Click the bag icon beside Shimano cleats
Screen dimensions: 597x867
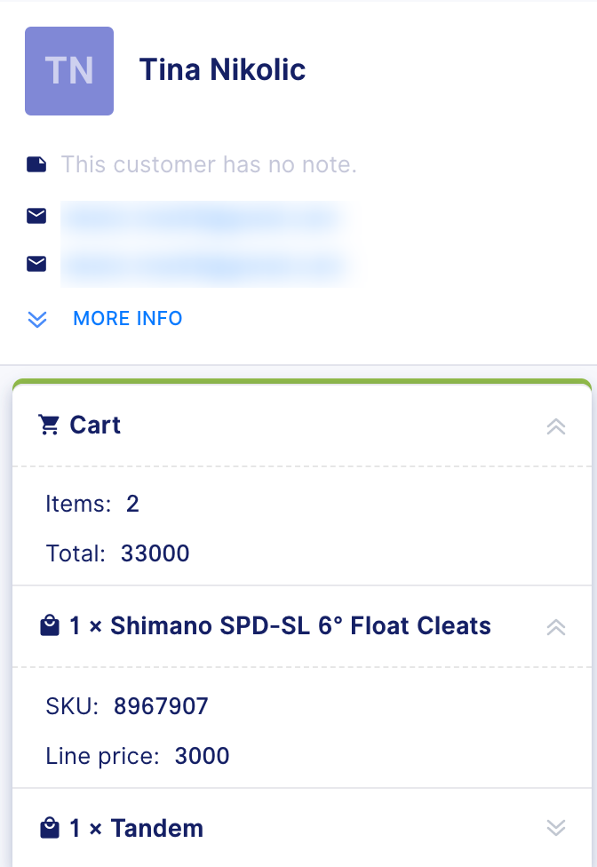click(50, 626)
